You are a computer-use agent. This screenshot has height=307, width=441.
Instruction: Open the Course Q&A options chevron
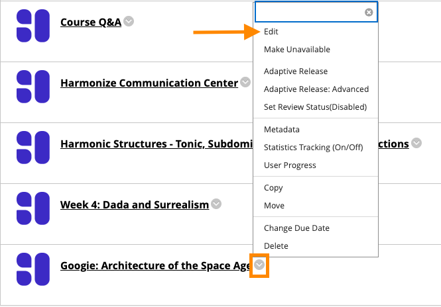pos(129,21)
